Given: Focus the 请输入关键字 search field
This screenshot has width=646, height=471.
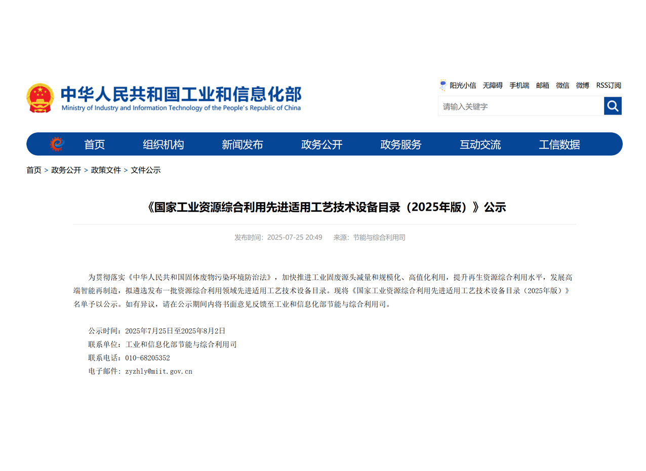Looking at the screenshot, I should click(521, 106).
